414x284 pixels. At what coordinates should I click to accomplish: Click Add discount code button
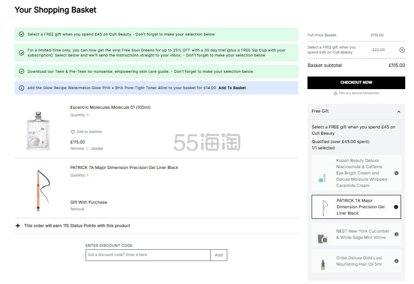218,255
